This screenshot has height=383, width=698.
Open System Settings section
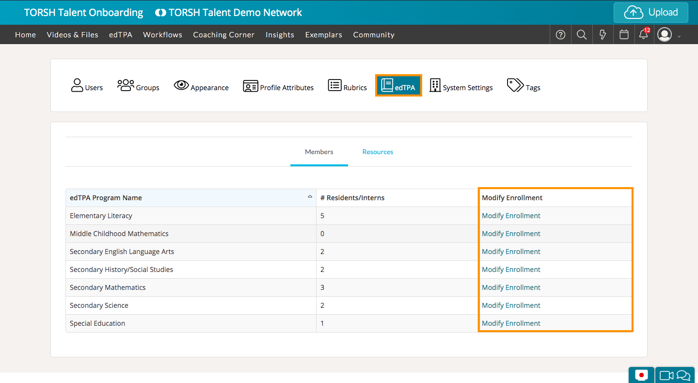coord(461,86)
